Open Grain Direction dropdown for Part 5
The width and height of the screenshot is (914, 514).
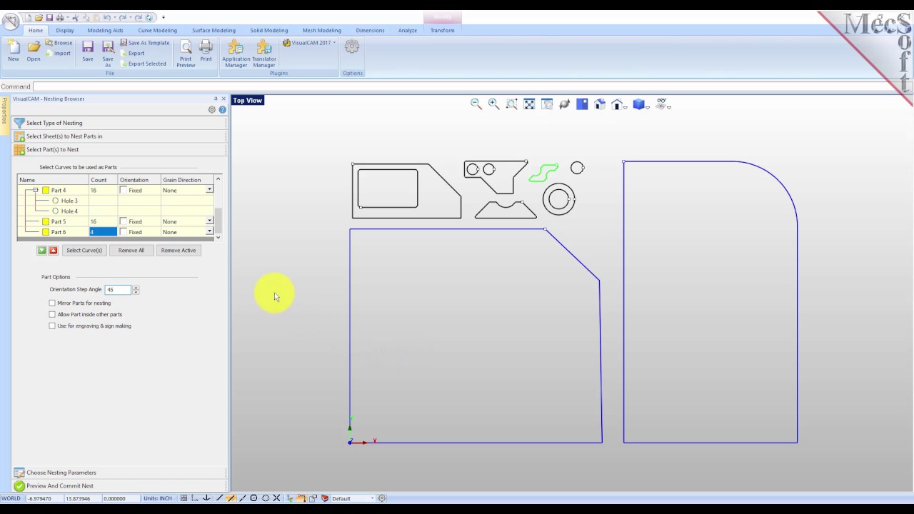(x=209, y=222)
